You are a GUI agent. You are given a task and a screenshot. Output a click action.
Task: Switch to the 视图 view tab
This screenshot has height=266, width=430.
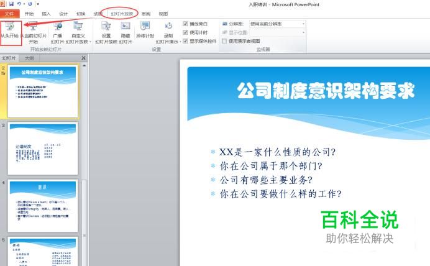pos(163,14)
